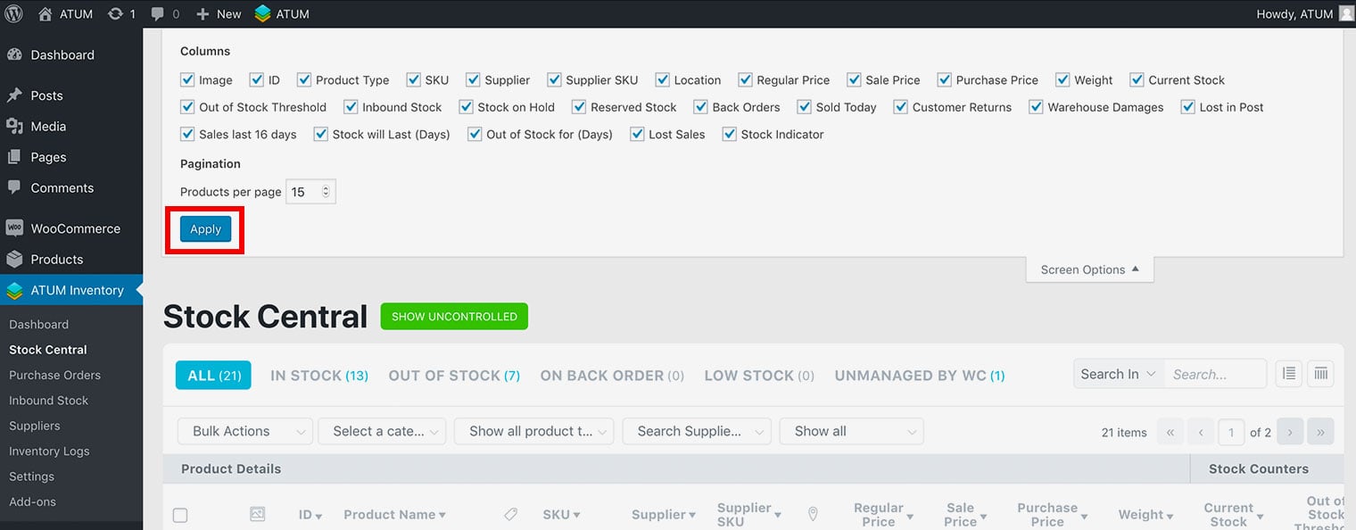Viewport: 1356px width, 530px height.
Task: Disable the Stock Indicator column checkbox
Action: (x=729, y=135)
